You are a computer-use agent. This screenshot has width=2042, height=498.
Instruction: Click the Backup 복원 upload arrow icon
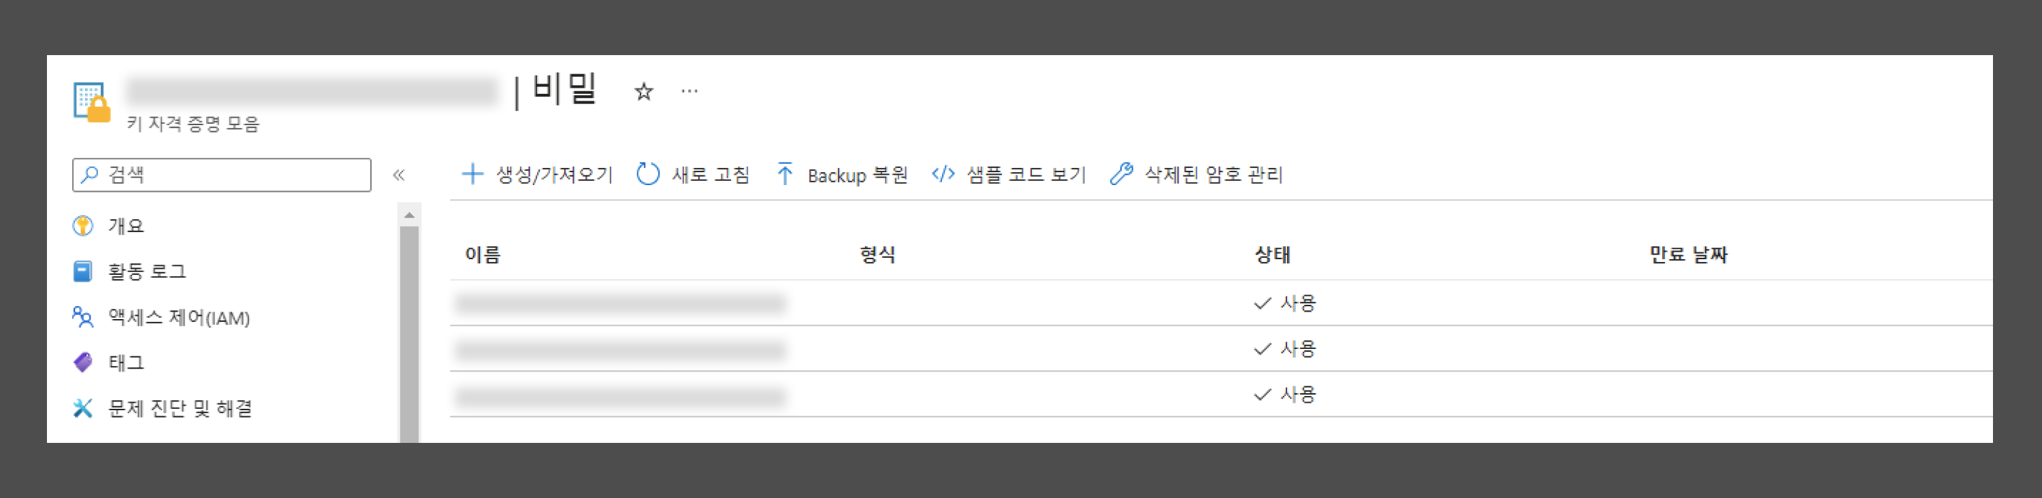[785, 174]
